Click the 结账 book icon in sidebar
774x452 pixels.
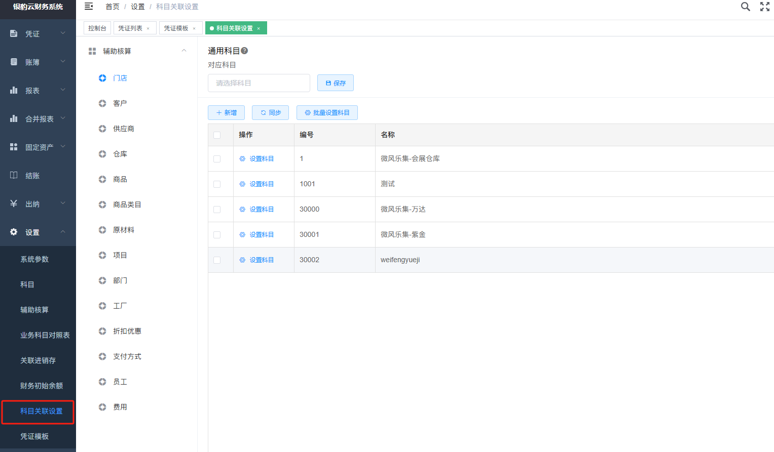14,175
